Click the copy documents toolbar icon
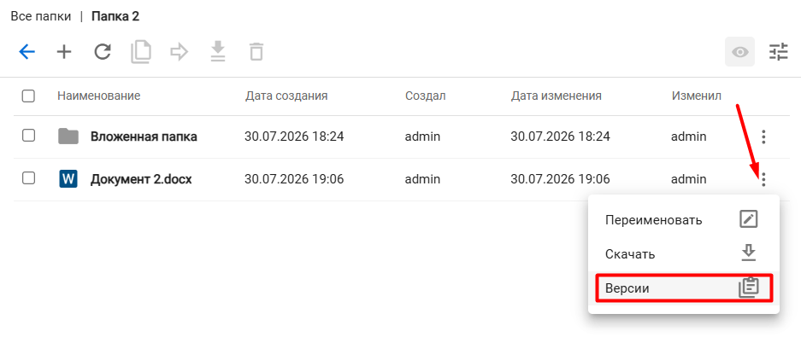801x337 pixels. coord(141,52)
